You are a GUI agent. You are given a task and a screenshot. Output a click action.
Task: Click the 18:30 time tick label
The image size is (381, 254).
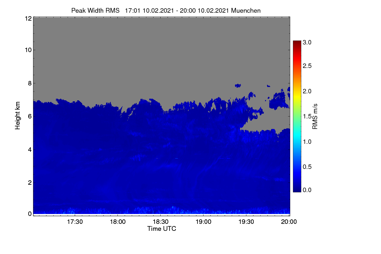(161, 222)
